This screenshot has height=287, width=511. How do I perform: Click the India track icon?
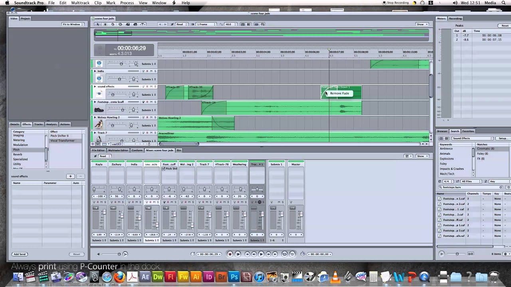99,79
